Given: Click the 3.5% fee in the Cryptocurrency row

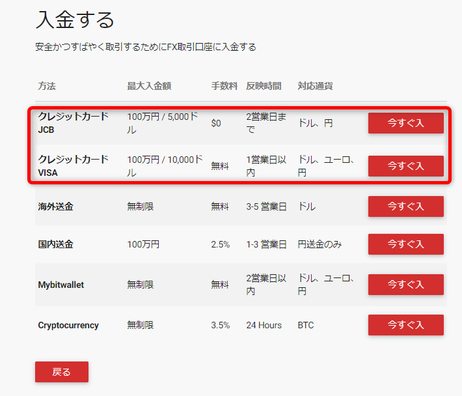Looking at the screenshot, I should [221, 325].
